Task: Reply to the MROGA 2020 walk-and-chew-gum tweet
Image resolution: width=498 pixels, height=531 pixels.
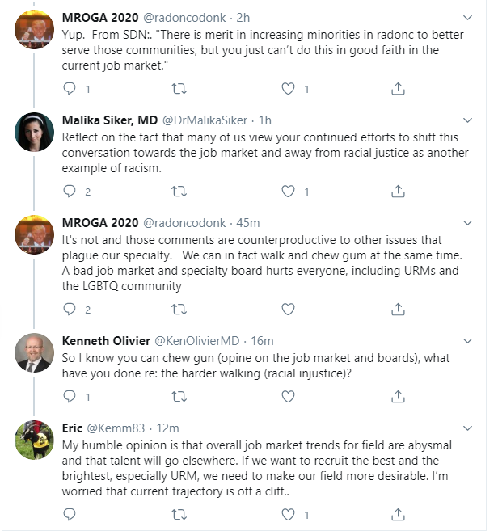Action: pos(70,309)
